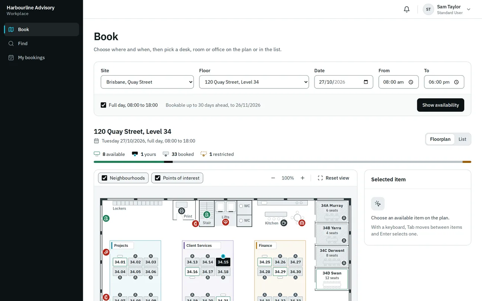Expand the Sam Taylor user menu chevron
482x301 pixels.
pyautogui.click(x=468, y=9)
